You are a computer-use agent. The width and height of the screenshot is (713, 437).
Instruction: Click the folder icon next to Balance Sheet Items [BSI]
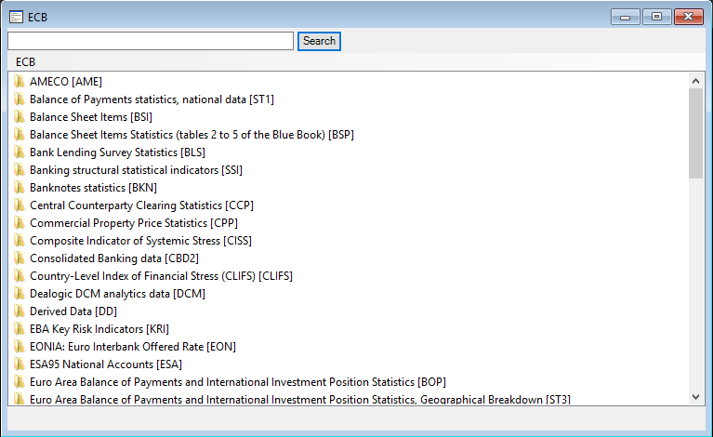[20, 117]
